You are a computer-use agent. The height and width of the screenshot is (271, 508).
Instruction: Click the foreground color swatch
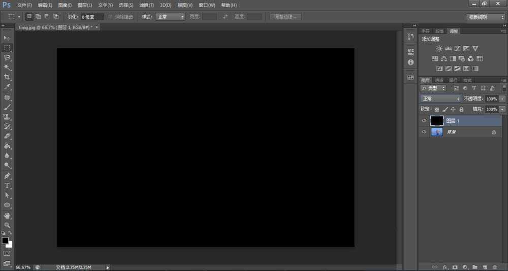click(x=5, y=240)
